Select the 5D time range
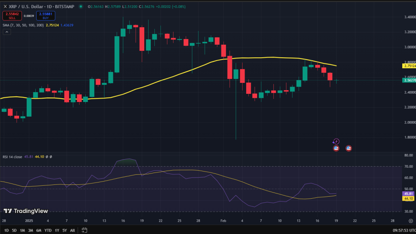The width and height of the screenshot is (416, 234). (x=14, y=230)
